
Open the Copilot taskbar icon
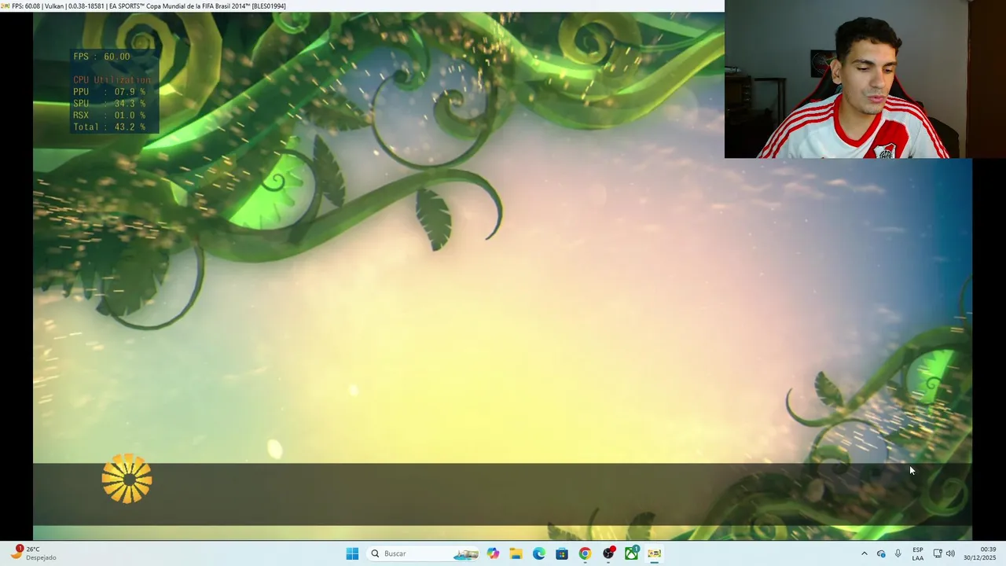point(493,553)
